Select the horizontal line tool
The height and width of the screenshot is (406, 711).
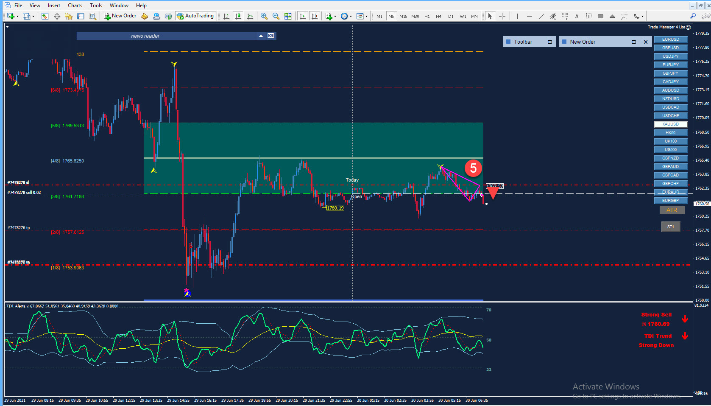(x=529, y=16)
